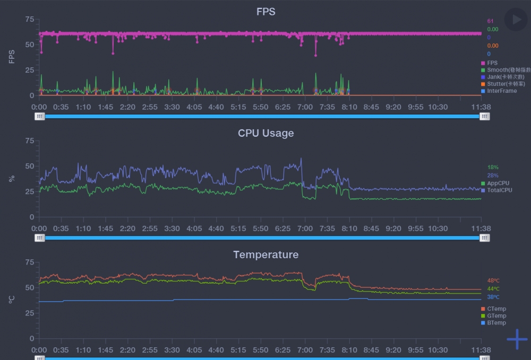Toggle the InterFrame legend series
Viewport: 531px width, 360px height.
pyautogui.click(x=499, y=91)
